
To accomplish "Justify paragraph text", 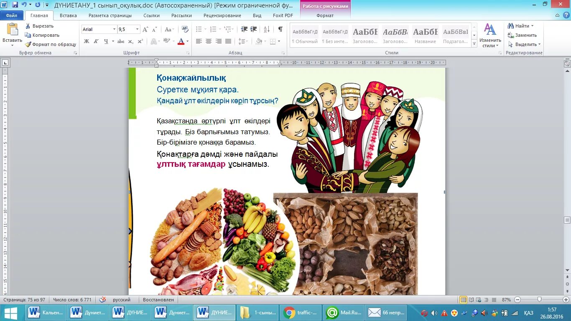I will (x=228, y=41).
